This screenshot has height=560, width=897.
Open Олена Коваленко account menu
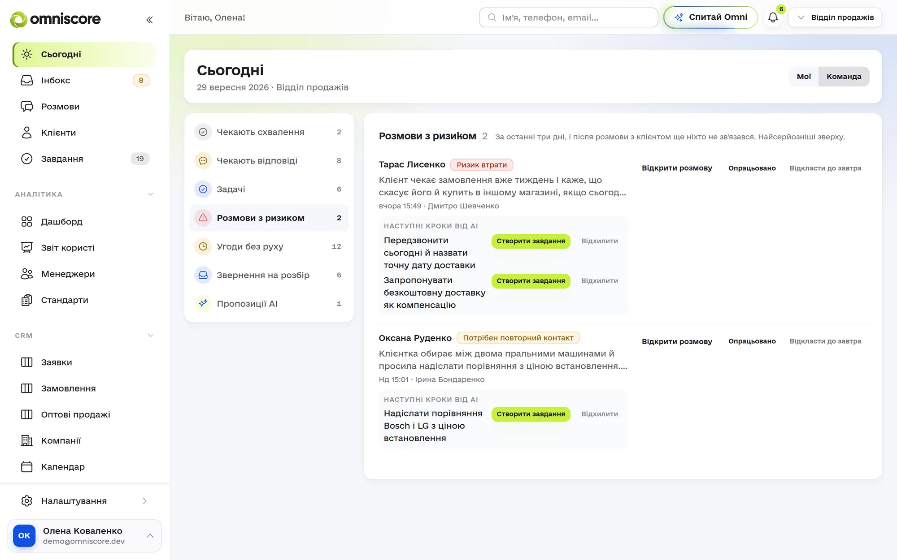85,535
